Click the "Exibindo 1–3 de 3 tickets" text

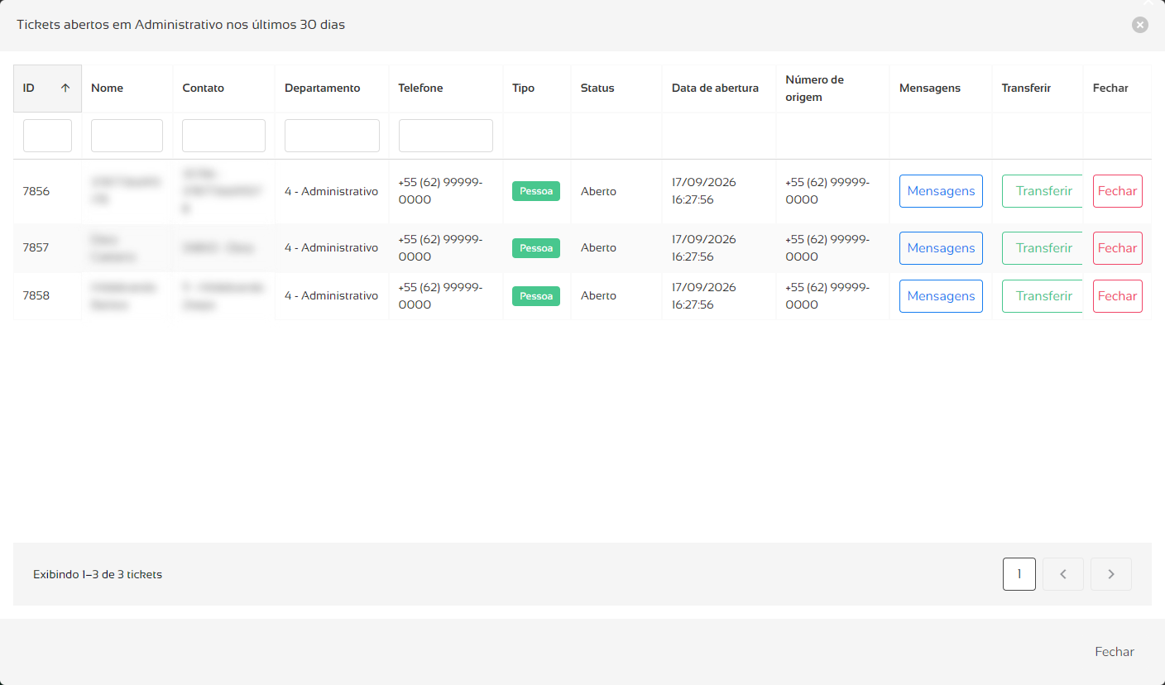point(98,574)
